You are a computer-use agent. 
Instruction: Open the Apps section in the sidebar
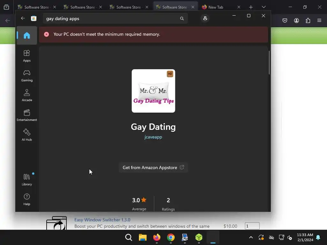coord(27,56)
